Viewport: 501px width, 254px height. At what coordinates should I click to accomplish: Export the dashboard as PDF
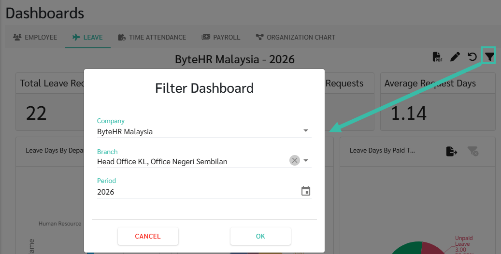(437, 57)
